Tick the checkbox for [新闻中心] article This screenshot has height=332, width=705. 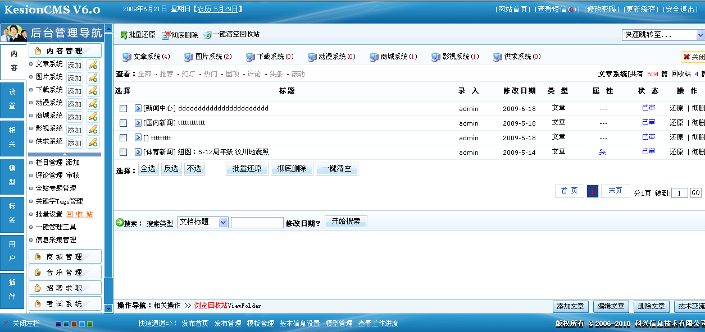(123, 108)
